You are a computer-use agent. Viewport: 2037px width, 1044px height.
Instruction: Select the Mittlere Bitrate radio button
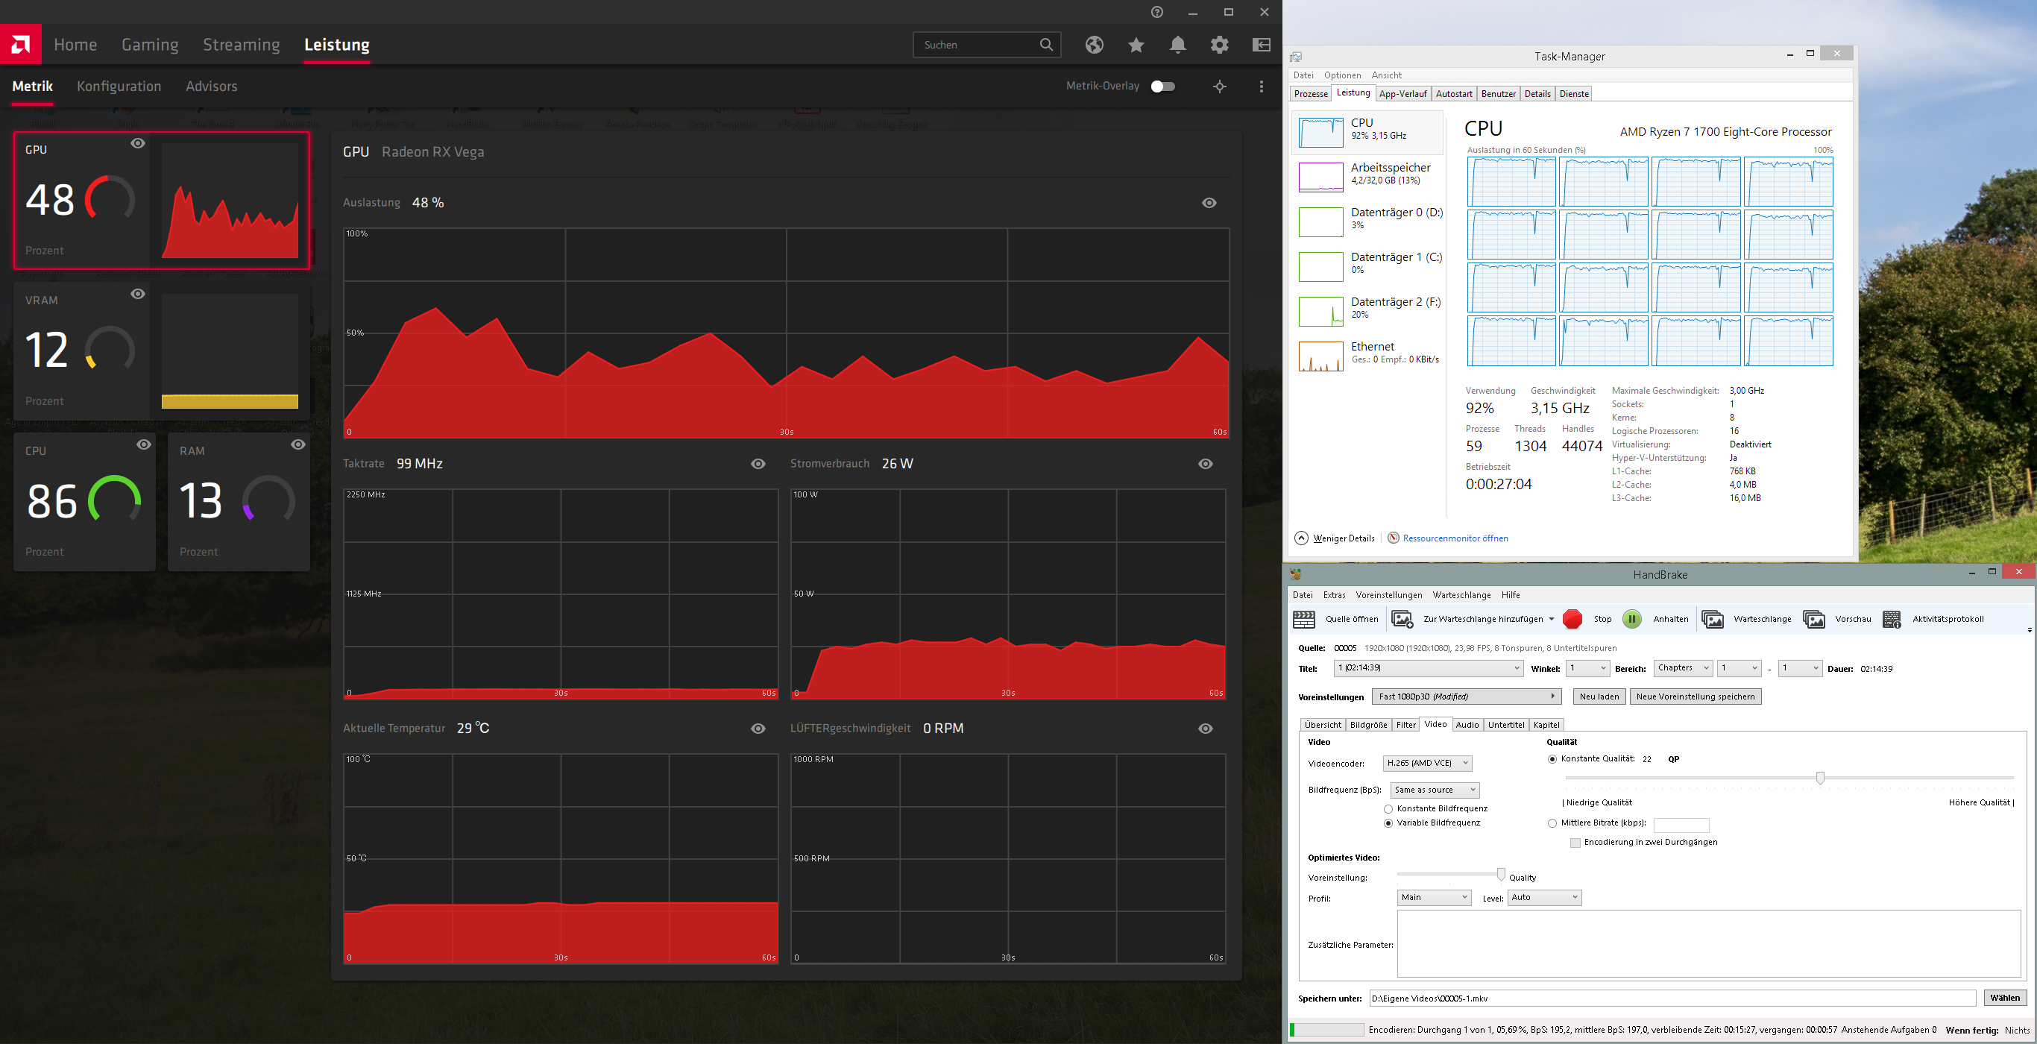point(1552,823)
